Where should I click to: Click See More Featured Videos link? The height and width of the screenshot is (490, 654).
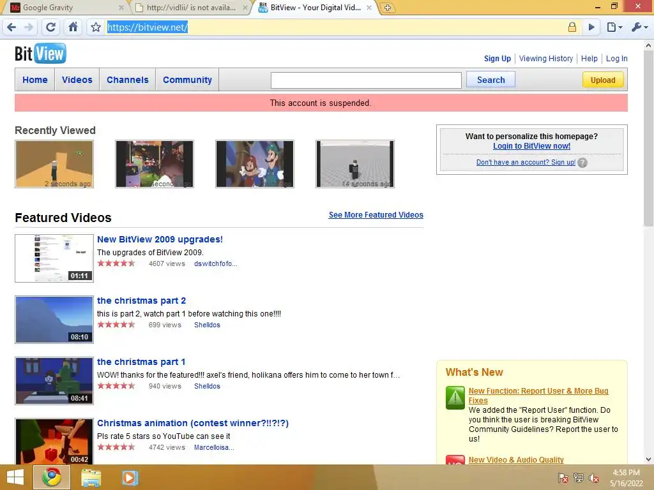pyautogui.click(x=376, y=214)
